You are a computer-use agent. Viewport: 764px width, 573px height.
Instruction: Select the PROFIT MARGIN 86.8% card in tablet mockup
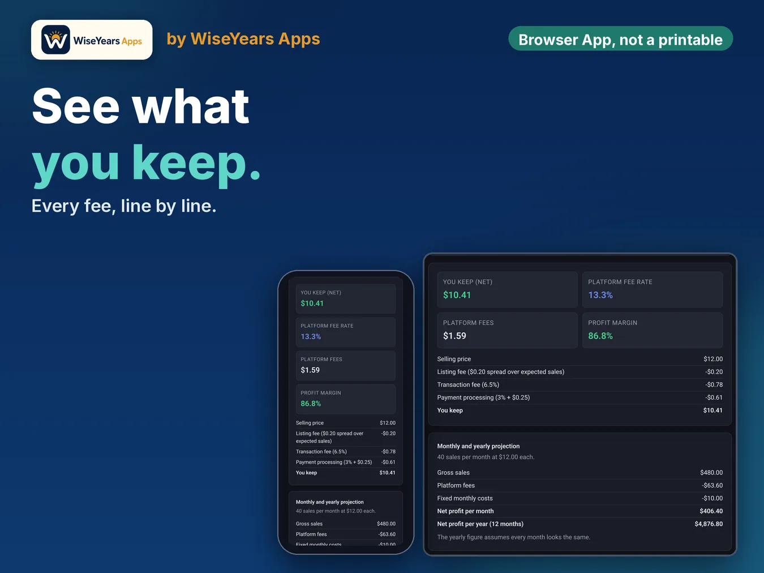tap(653, 330)
